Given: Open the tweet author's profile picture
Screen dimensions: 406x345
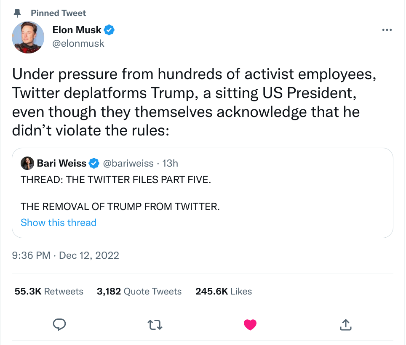Looking at the screenshot, I should coord(28,37).
